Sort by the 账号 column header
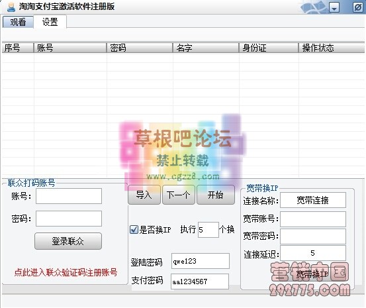Image resolution: width=366 pixels, height=308 pixels. point(70,48)
